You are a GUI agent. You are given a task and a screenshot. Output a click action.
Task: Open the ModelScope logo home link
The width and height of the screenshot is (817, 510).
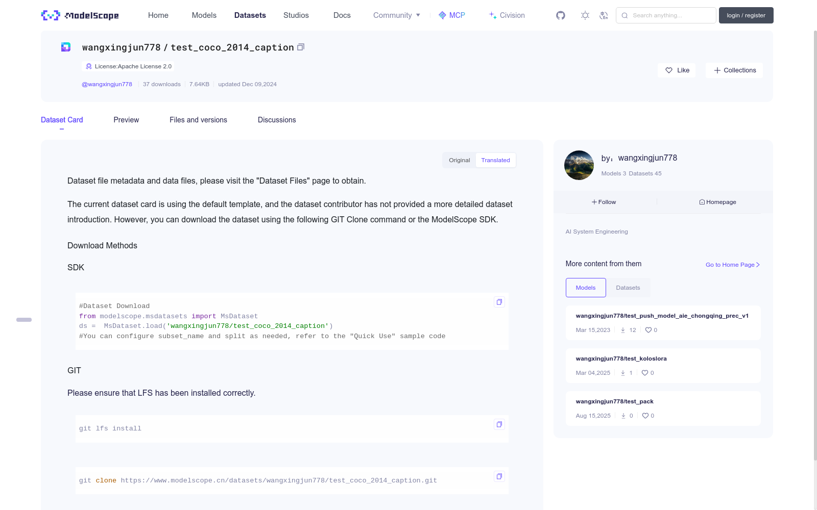click(x=80, y=15)
